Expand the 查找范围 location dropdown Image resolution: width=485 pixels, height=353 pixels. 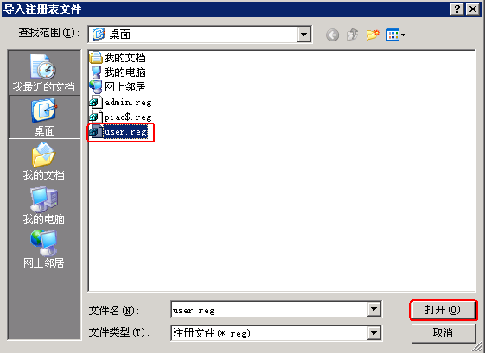(x=303, y=35)
